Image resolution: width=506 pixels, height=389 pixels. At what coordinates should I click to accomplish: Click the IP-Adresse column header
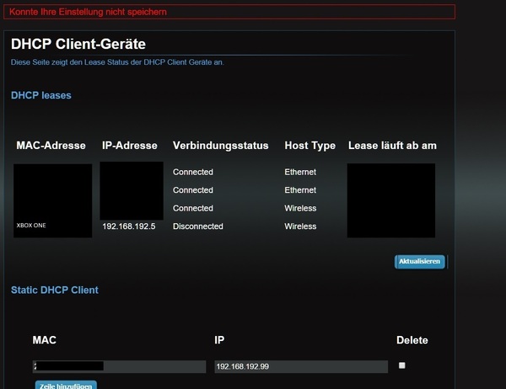129,146
